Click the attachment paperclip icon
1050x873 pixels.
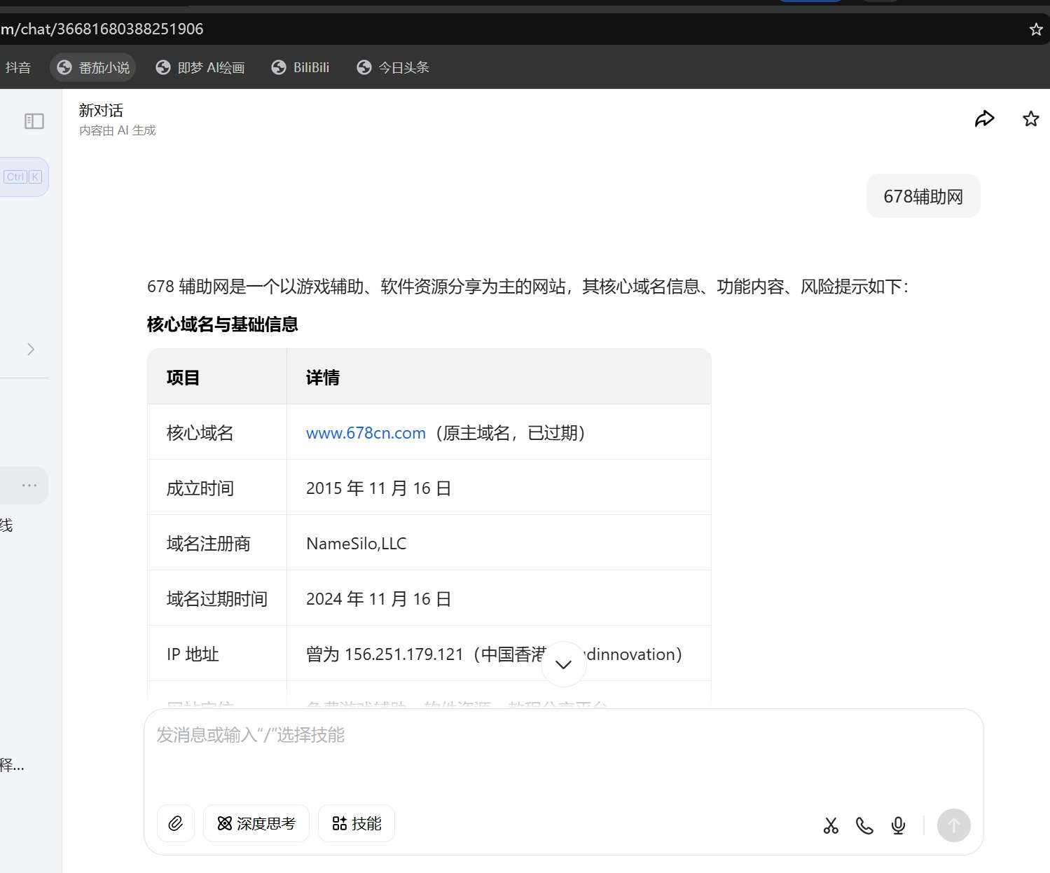[175, 823]
